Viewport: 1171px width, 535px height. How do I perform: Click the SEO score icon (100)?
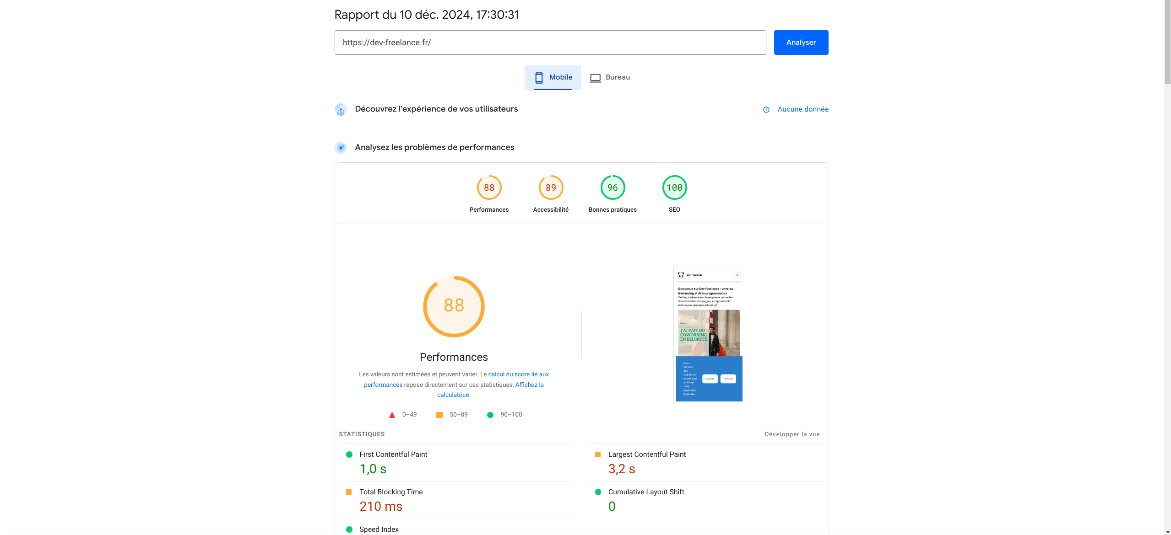673,187
